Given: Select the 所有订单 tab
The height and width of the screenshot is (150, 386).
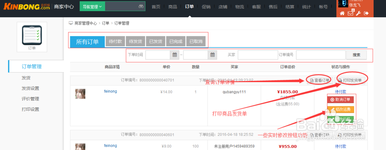Looking at the screenshot, I should pos(87,42).
